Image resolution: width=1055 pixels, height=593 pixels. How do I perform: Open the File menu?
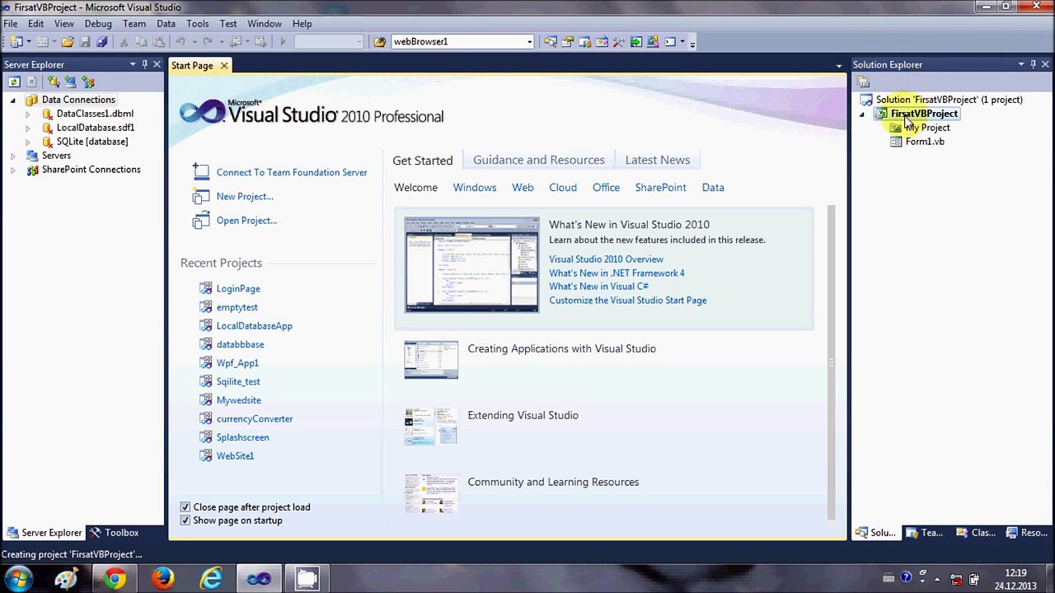pyautogui.click(x=11, y=24)
